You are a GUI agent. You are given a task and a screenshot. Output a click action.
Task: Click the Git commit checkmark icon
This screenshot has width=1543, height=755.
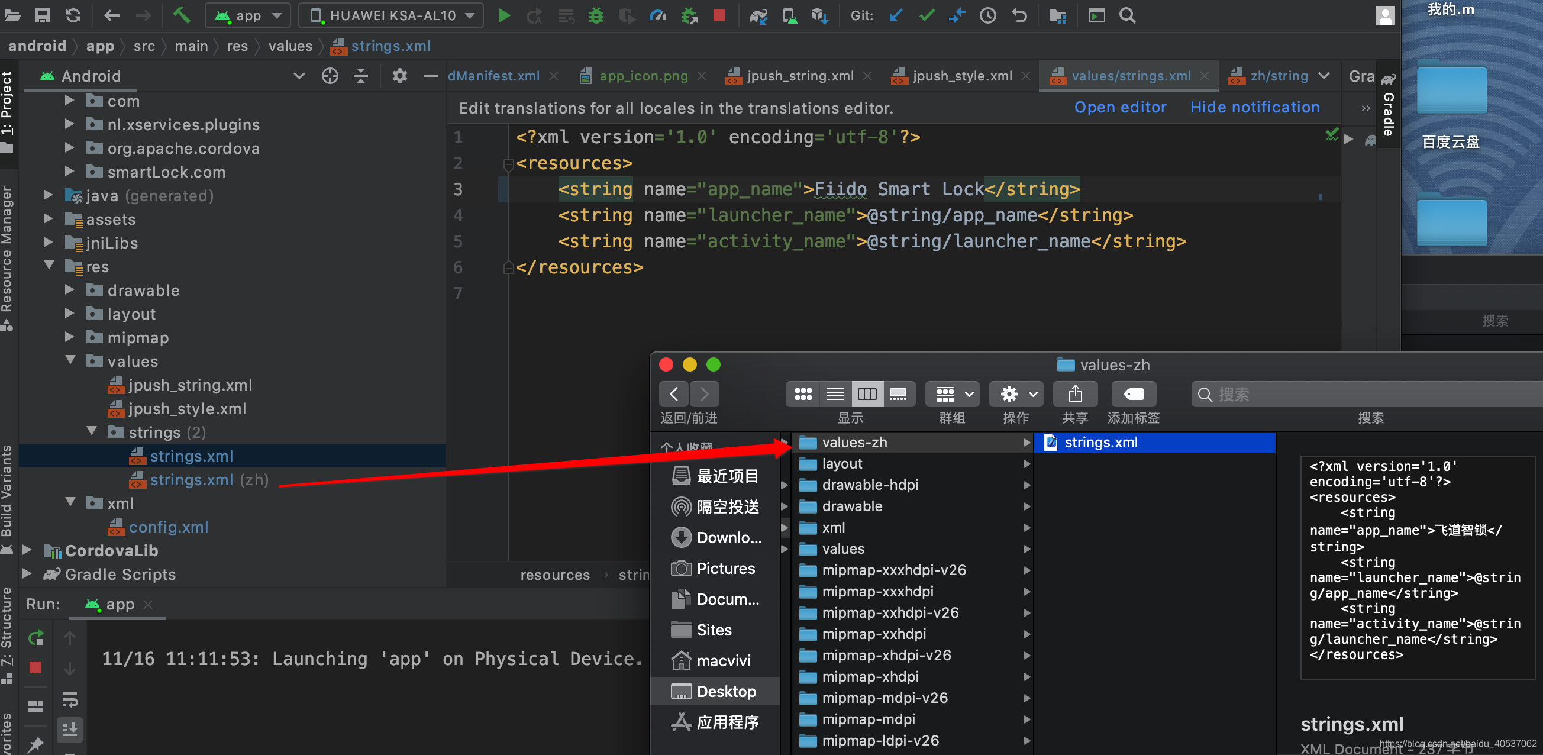point(927,15)
